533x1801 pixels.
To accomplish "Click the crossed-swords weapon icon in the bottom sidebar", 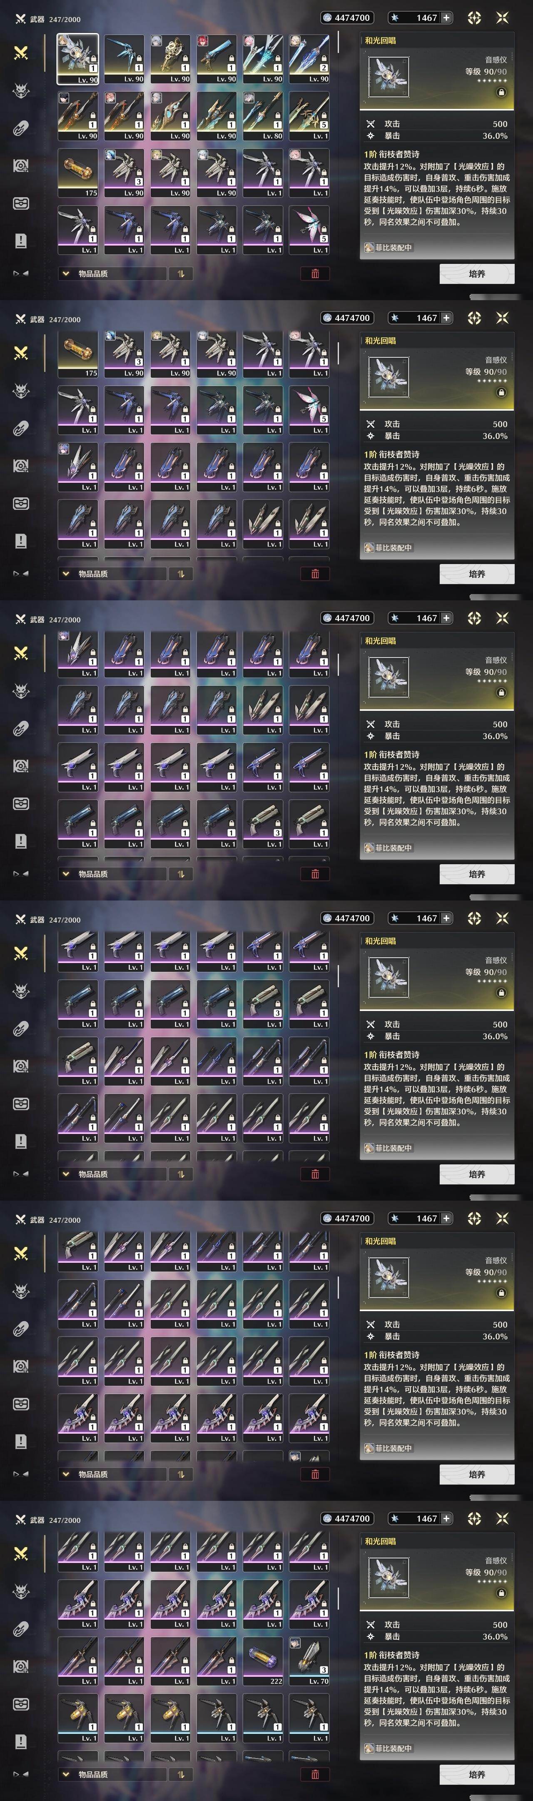I will [x=21, y=1553].
